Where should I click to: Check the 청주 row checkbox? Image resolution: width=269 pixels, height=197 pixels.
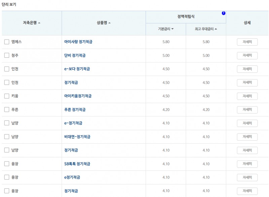pos(7,55)
